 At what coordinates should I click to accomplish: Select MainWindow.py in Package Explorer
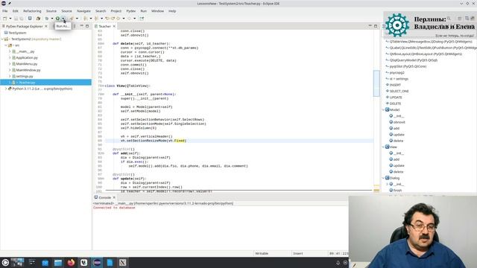[28, 70]
